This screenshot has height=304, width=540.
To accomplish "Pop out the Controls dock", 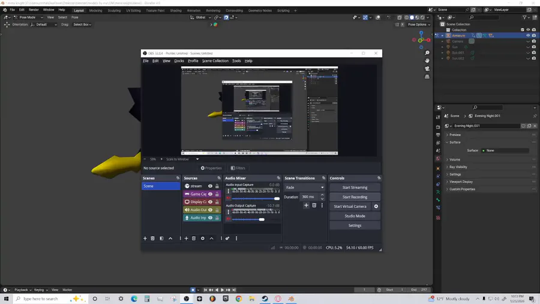I will (x=379, y=178).
